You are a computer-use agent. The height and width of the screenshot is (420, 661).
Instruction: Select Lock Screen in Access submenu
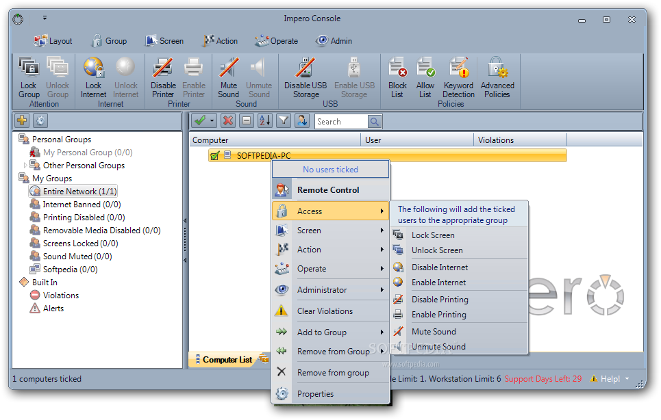click(459, 235)
